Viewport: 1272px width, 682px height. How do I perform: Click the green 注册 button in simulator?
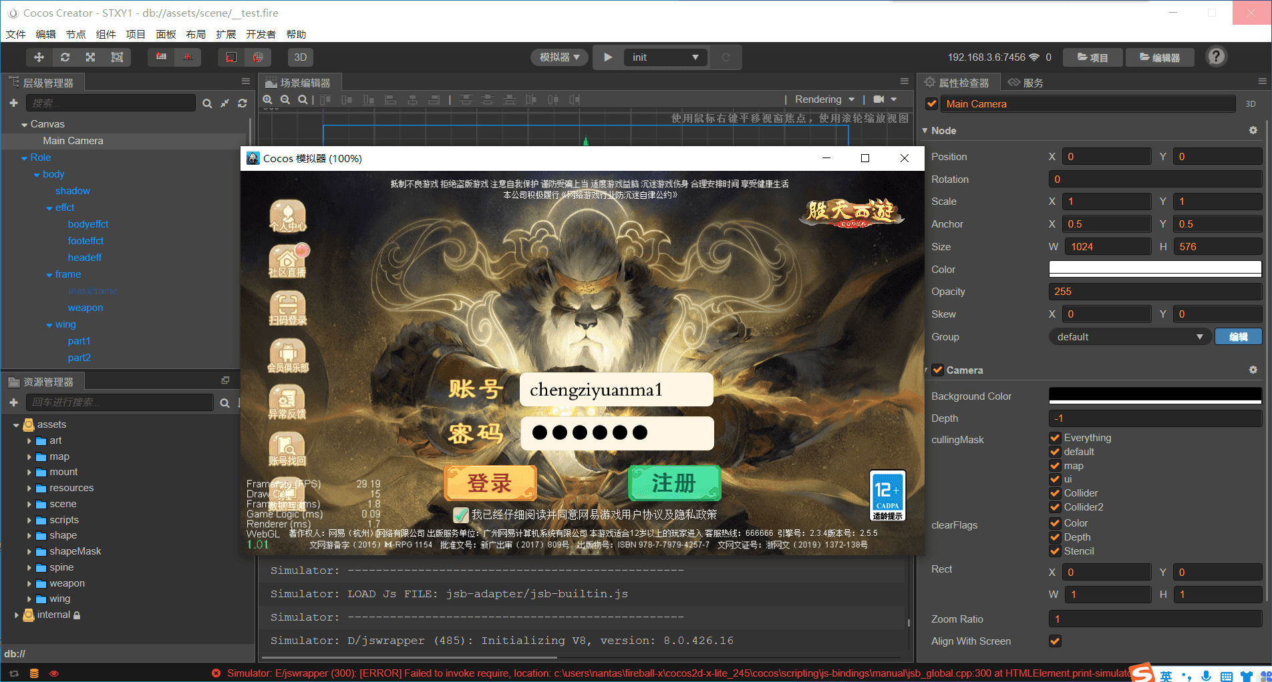pyautogui.click(x=674, y=483)
